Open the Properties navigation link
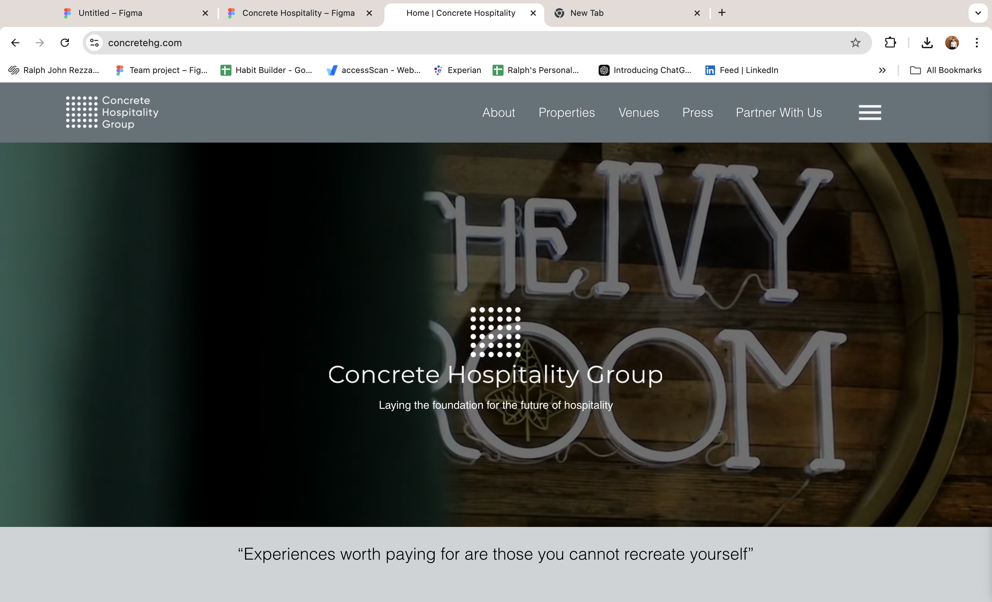Image resolution: width=992 pixels, height=602 pixels. coord(567,113)
